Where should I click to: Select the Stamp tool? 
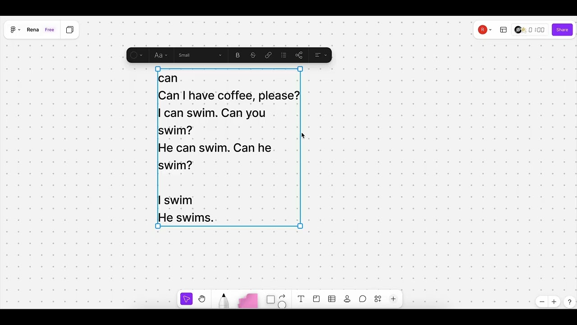pyautogui.click(x=347, y=299)
